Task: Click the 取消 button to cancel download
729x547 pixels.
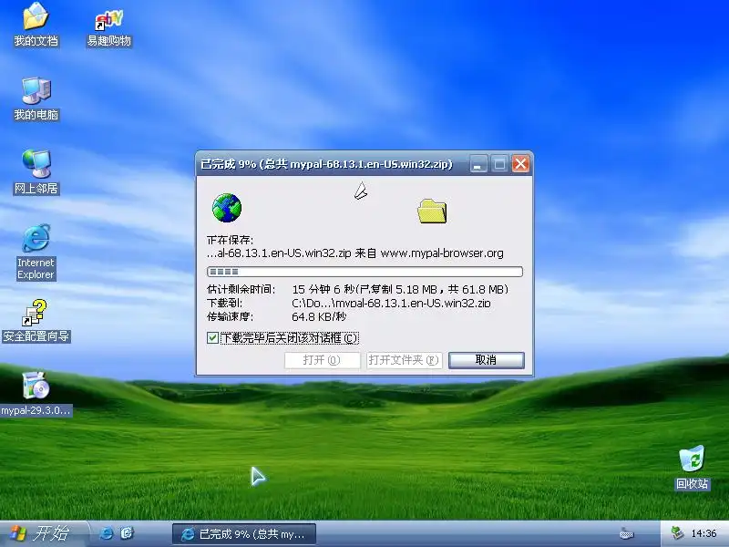Action: click(x=487, y=360)
